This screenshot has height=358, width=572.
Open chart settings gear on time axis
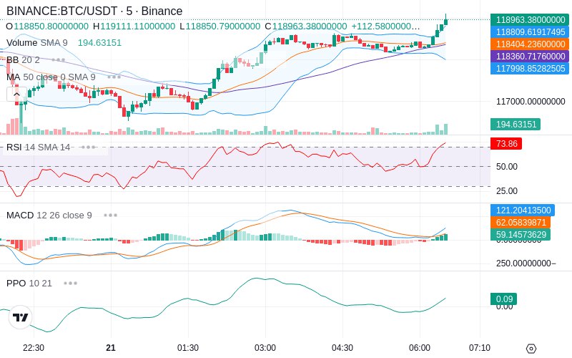coord(531,348)
